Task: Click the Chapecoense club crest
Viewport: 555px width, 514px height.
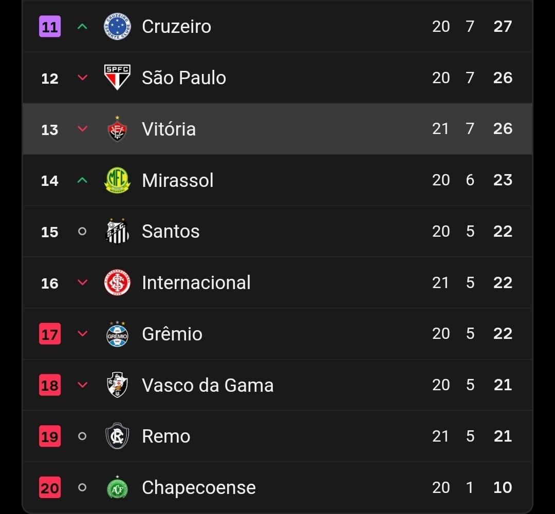Action: [x=117, y=487]
